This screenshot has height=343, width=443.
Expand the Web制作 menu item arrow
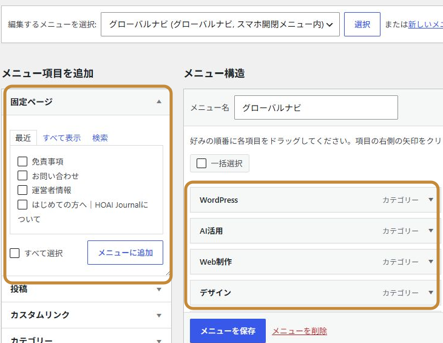(431, 262)
